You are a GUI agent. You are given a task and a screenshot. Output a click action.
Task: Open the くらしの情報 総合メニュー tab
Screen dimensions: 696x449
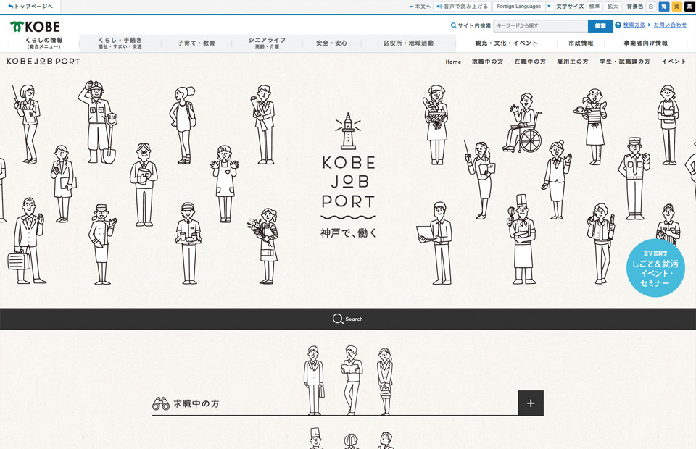click(44, 43)
